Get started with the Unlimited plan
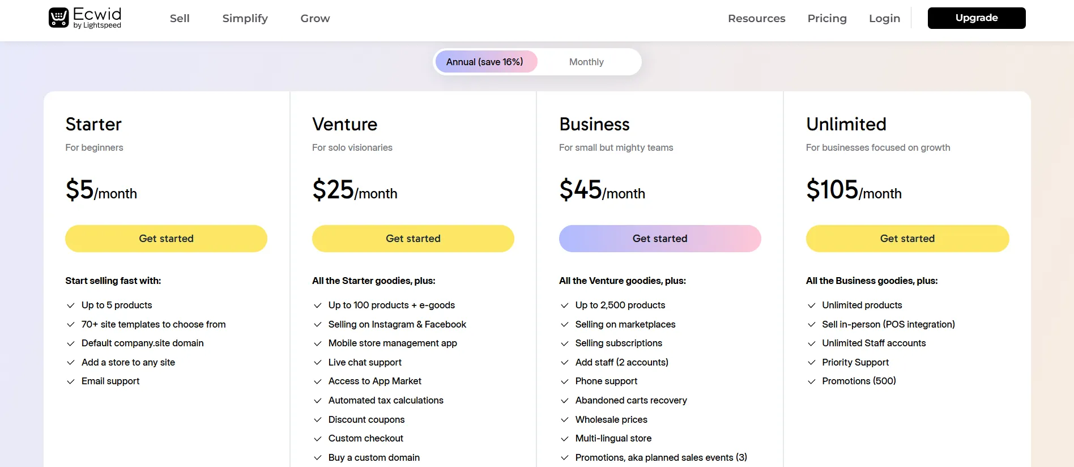The height and width of the screenshot is (467, 1074). click(907, 239)
